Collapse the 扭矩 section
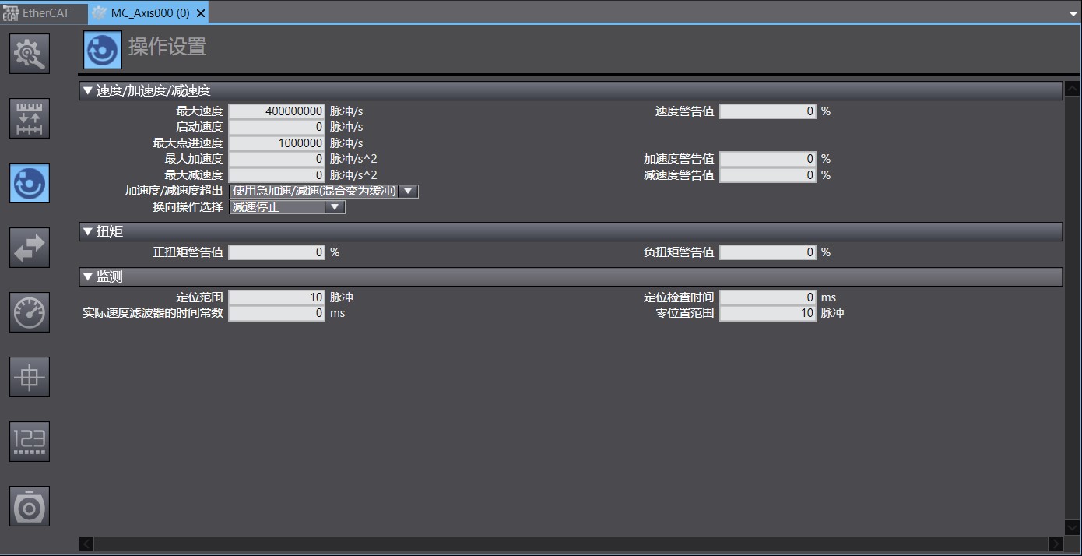The height and width of the screenshot is (556, 1082). coord(87,231)
